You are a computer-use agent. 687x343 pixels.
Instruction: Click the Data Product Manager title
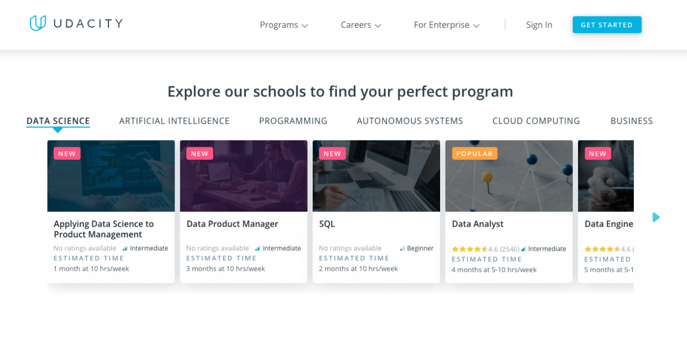tap(232, 224)
